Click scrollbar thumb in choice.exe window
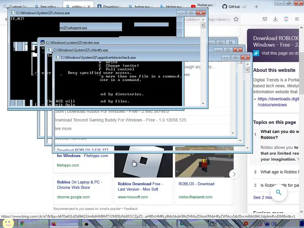304x228 pixels. pos(203,25)
